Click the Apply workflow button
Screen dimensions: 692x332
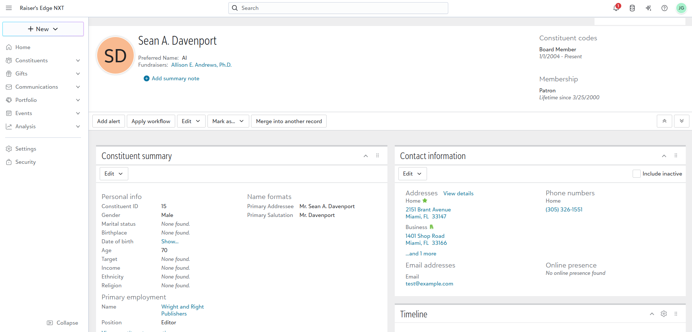coord(151,121)
